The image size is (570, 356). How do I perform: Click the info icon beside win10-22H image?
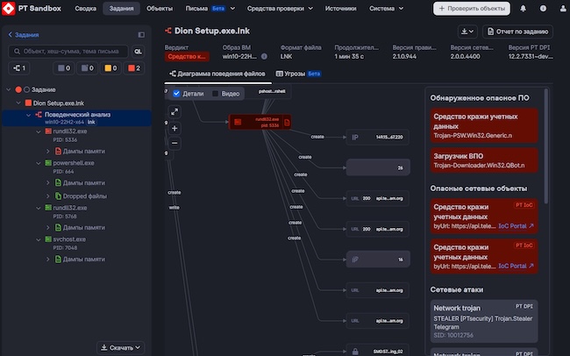264,56
